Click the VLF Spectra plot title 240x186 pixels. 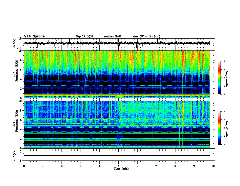coord(34,36)
